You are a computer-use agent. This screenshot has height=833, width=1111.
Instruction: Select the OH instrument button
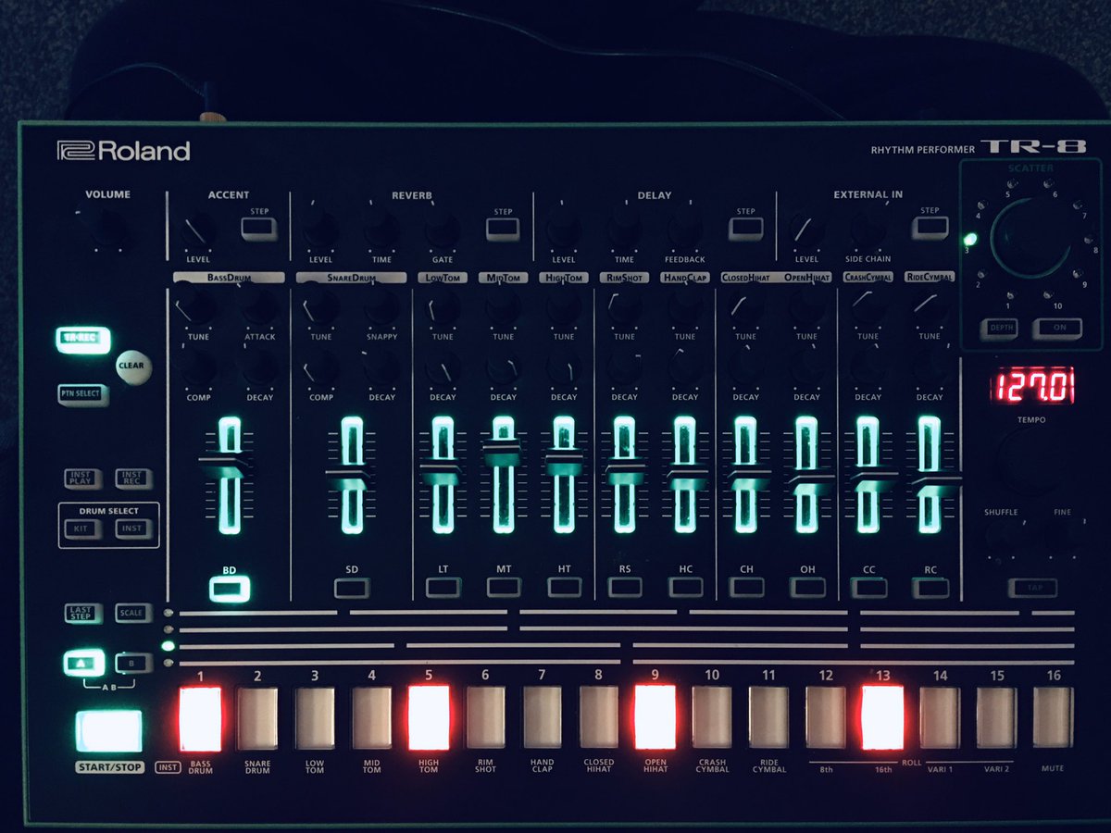coord(807,587)
